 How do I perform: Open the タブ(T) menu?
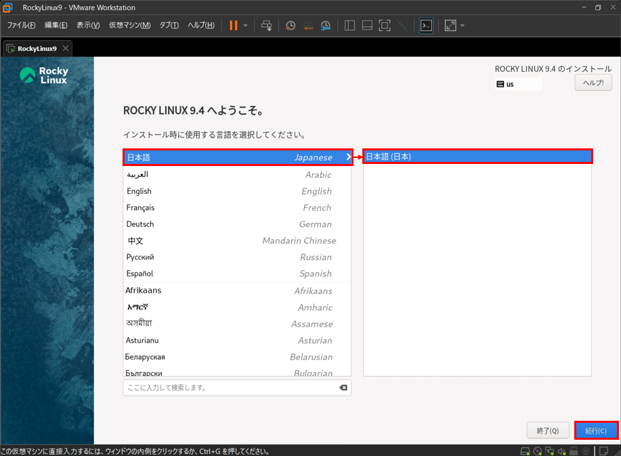[x=169, y=25]
